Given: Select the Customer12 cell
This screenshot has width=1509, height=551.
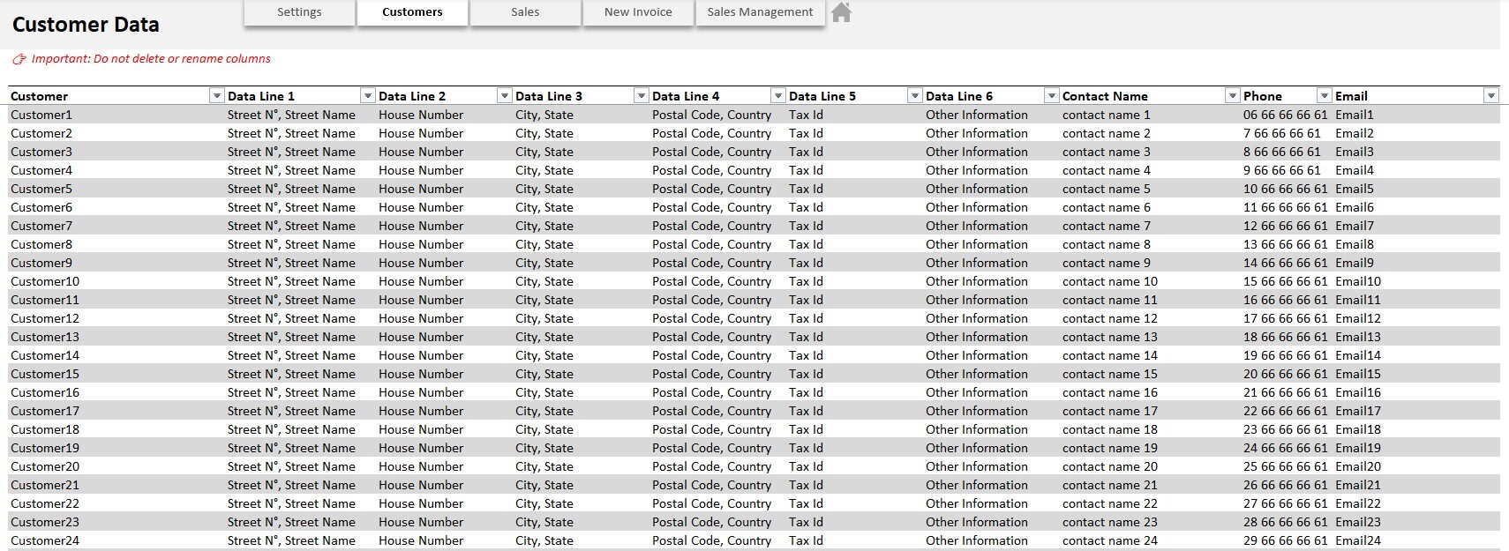Looking at the screenshot, I should click(116, 318).
